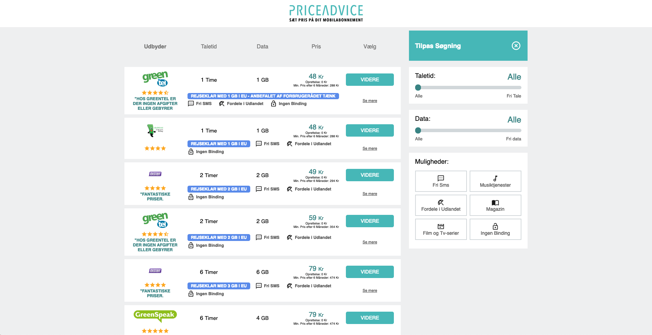Image resolution: width=652 pixels, height=335 pixels.
Task: Open PriceAdvice logo homepage
Action: pos(326,13)
